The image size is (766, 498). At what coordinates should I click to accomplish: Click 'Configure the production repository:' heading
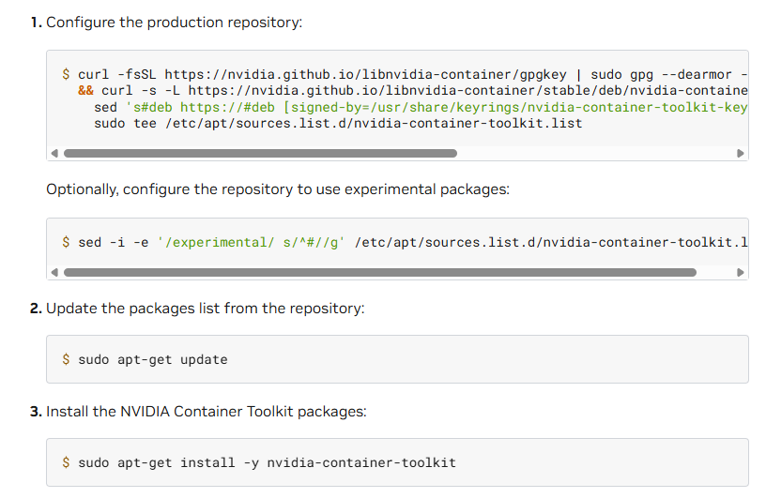[174, 23]
